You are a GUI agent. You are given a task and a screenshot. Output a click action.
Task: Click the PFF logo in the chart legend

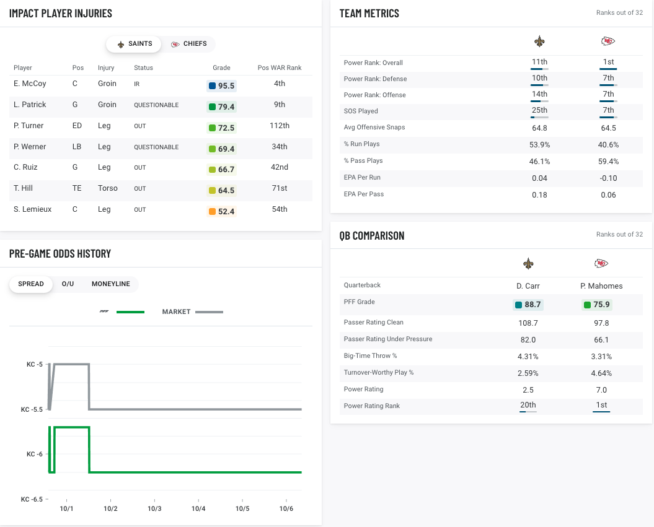[x=104, y=312]
